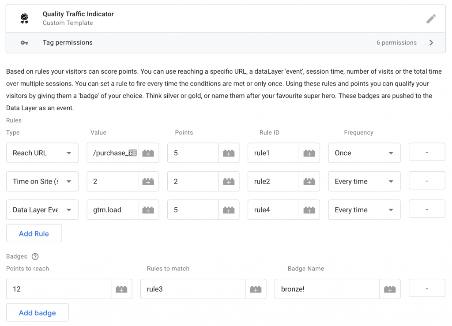Screen dimensions: 452x326
Task: Open the Reach URL type dropdown
Action: (42, 153)
